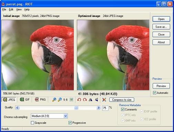Enable the Grayscale checkbox
The height and width of the screenshot is (132, 174).
point(32,123)
